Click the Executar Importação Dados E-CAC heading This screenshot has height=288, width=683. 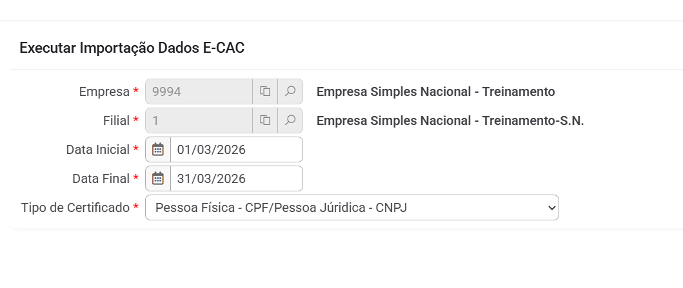point(132,48)
